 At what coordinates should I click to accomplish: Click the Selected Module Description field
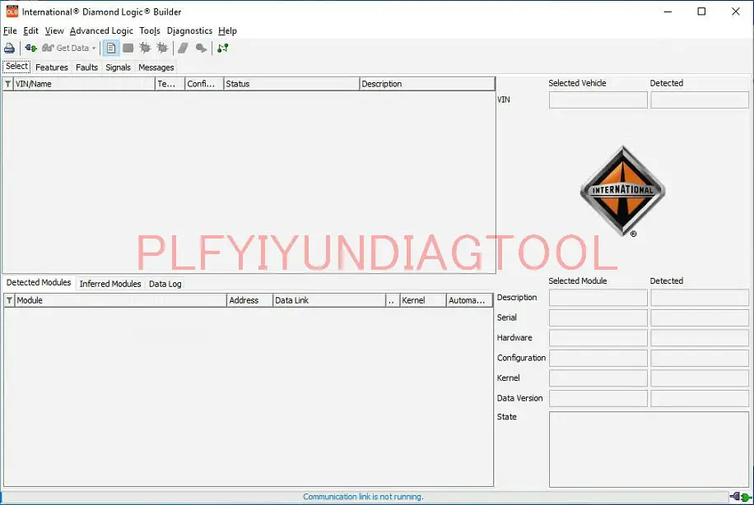coord(598,298)
